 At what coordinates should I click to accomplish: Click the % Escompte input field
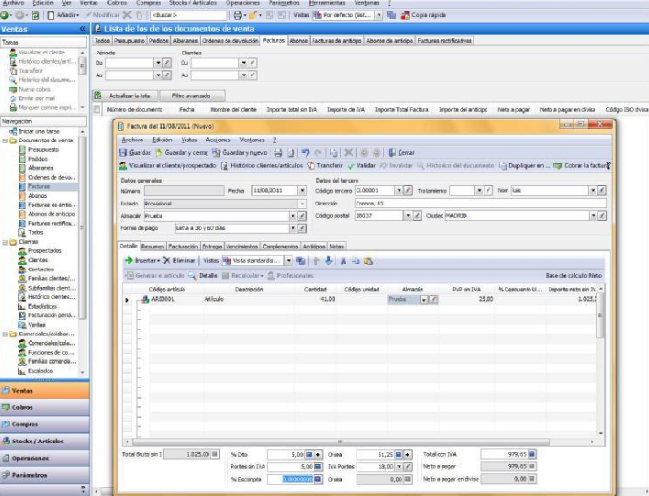(289, 479)
